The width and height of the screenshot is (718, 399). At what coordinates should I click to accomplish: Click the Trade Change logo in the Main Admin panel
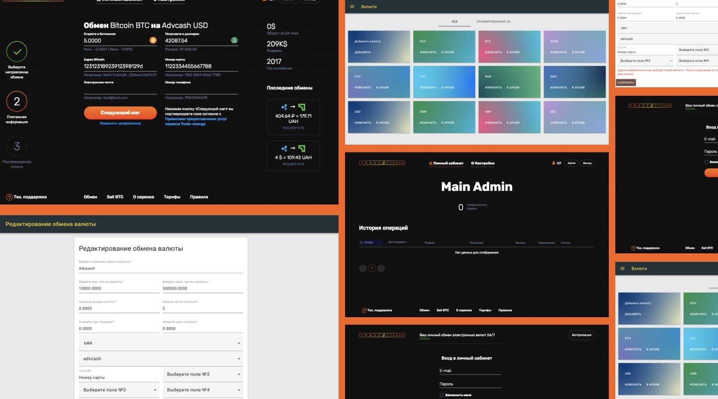(x=382, y=163)
